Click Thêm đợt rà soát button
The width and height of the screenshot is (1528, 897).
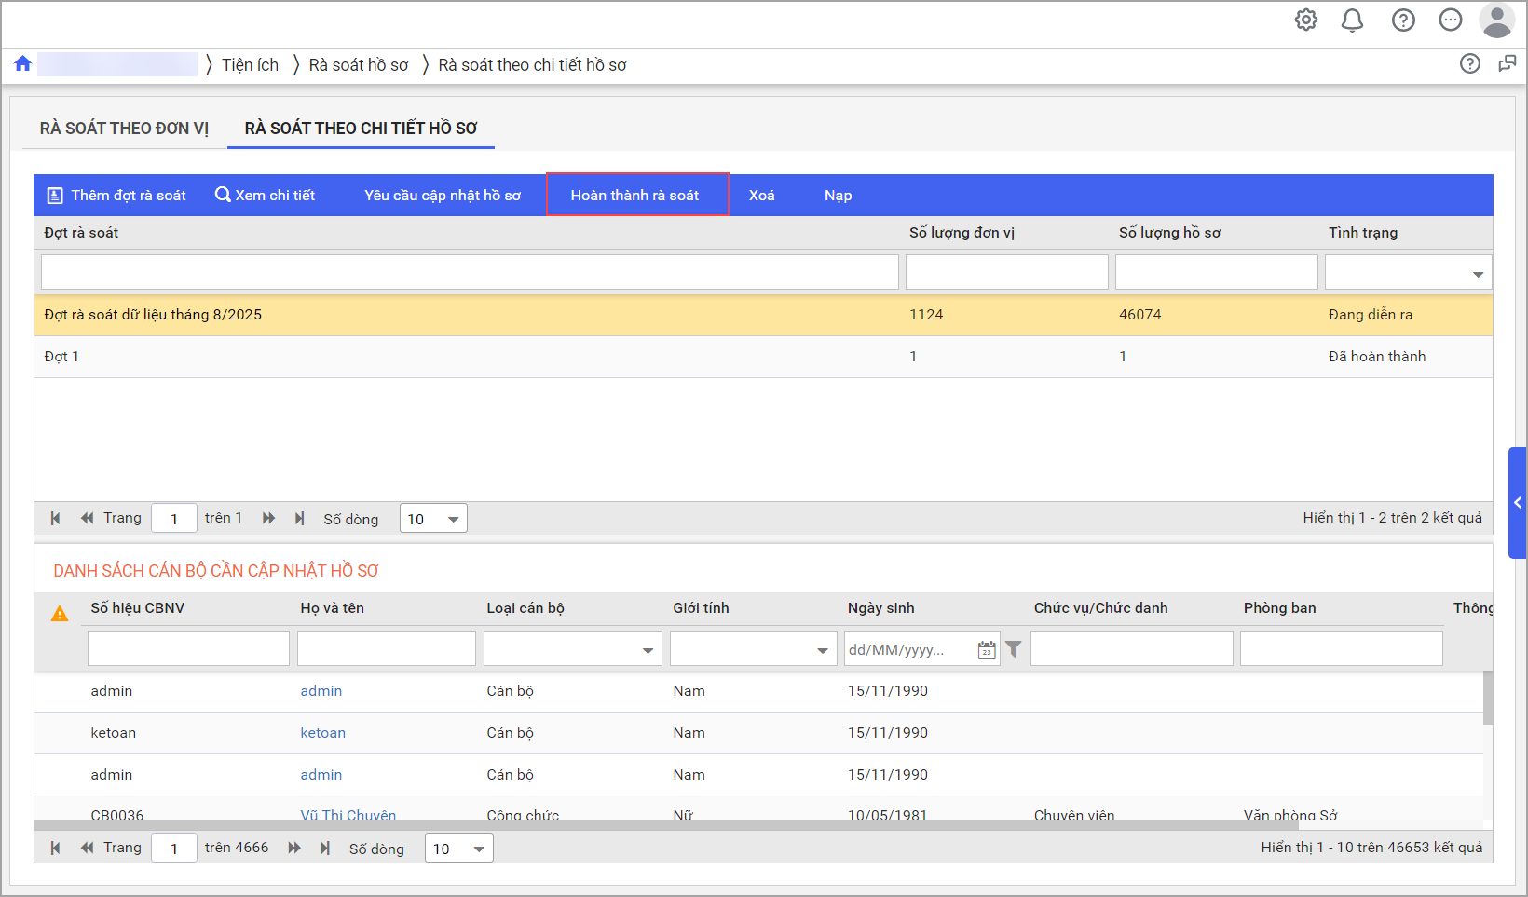[117, 195]
